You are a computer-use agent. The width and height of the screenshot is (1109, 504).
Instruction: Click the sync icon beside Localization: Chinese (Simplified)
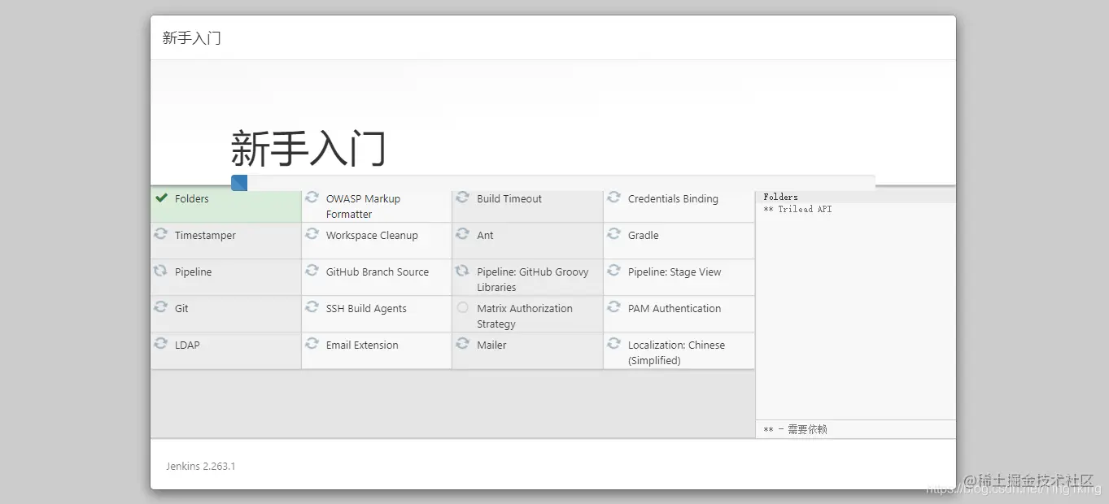(x=614, y=344)
